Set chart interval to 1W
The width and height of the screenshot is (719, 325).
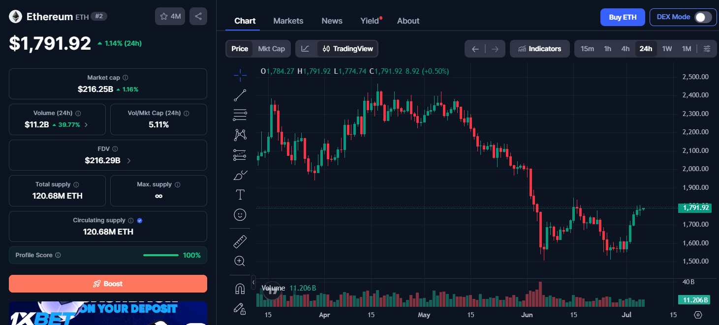(x=667, y=49)
